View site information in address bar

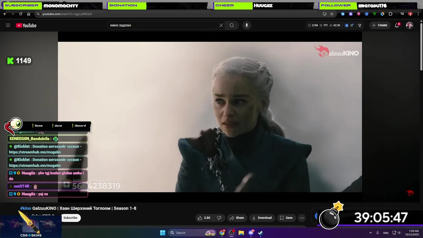[x=38, y=14]
